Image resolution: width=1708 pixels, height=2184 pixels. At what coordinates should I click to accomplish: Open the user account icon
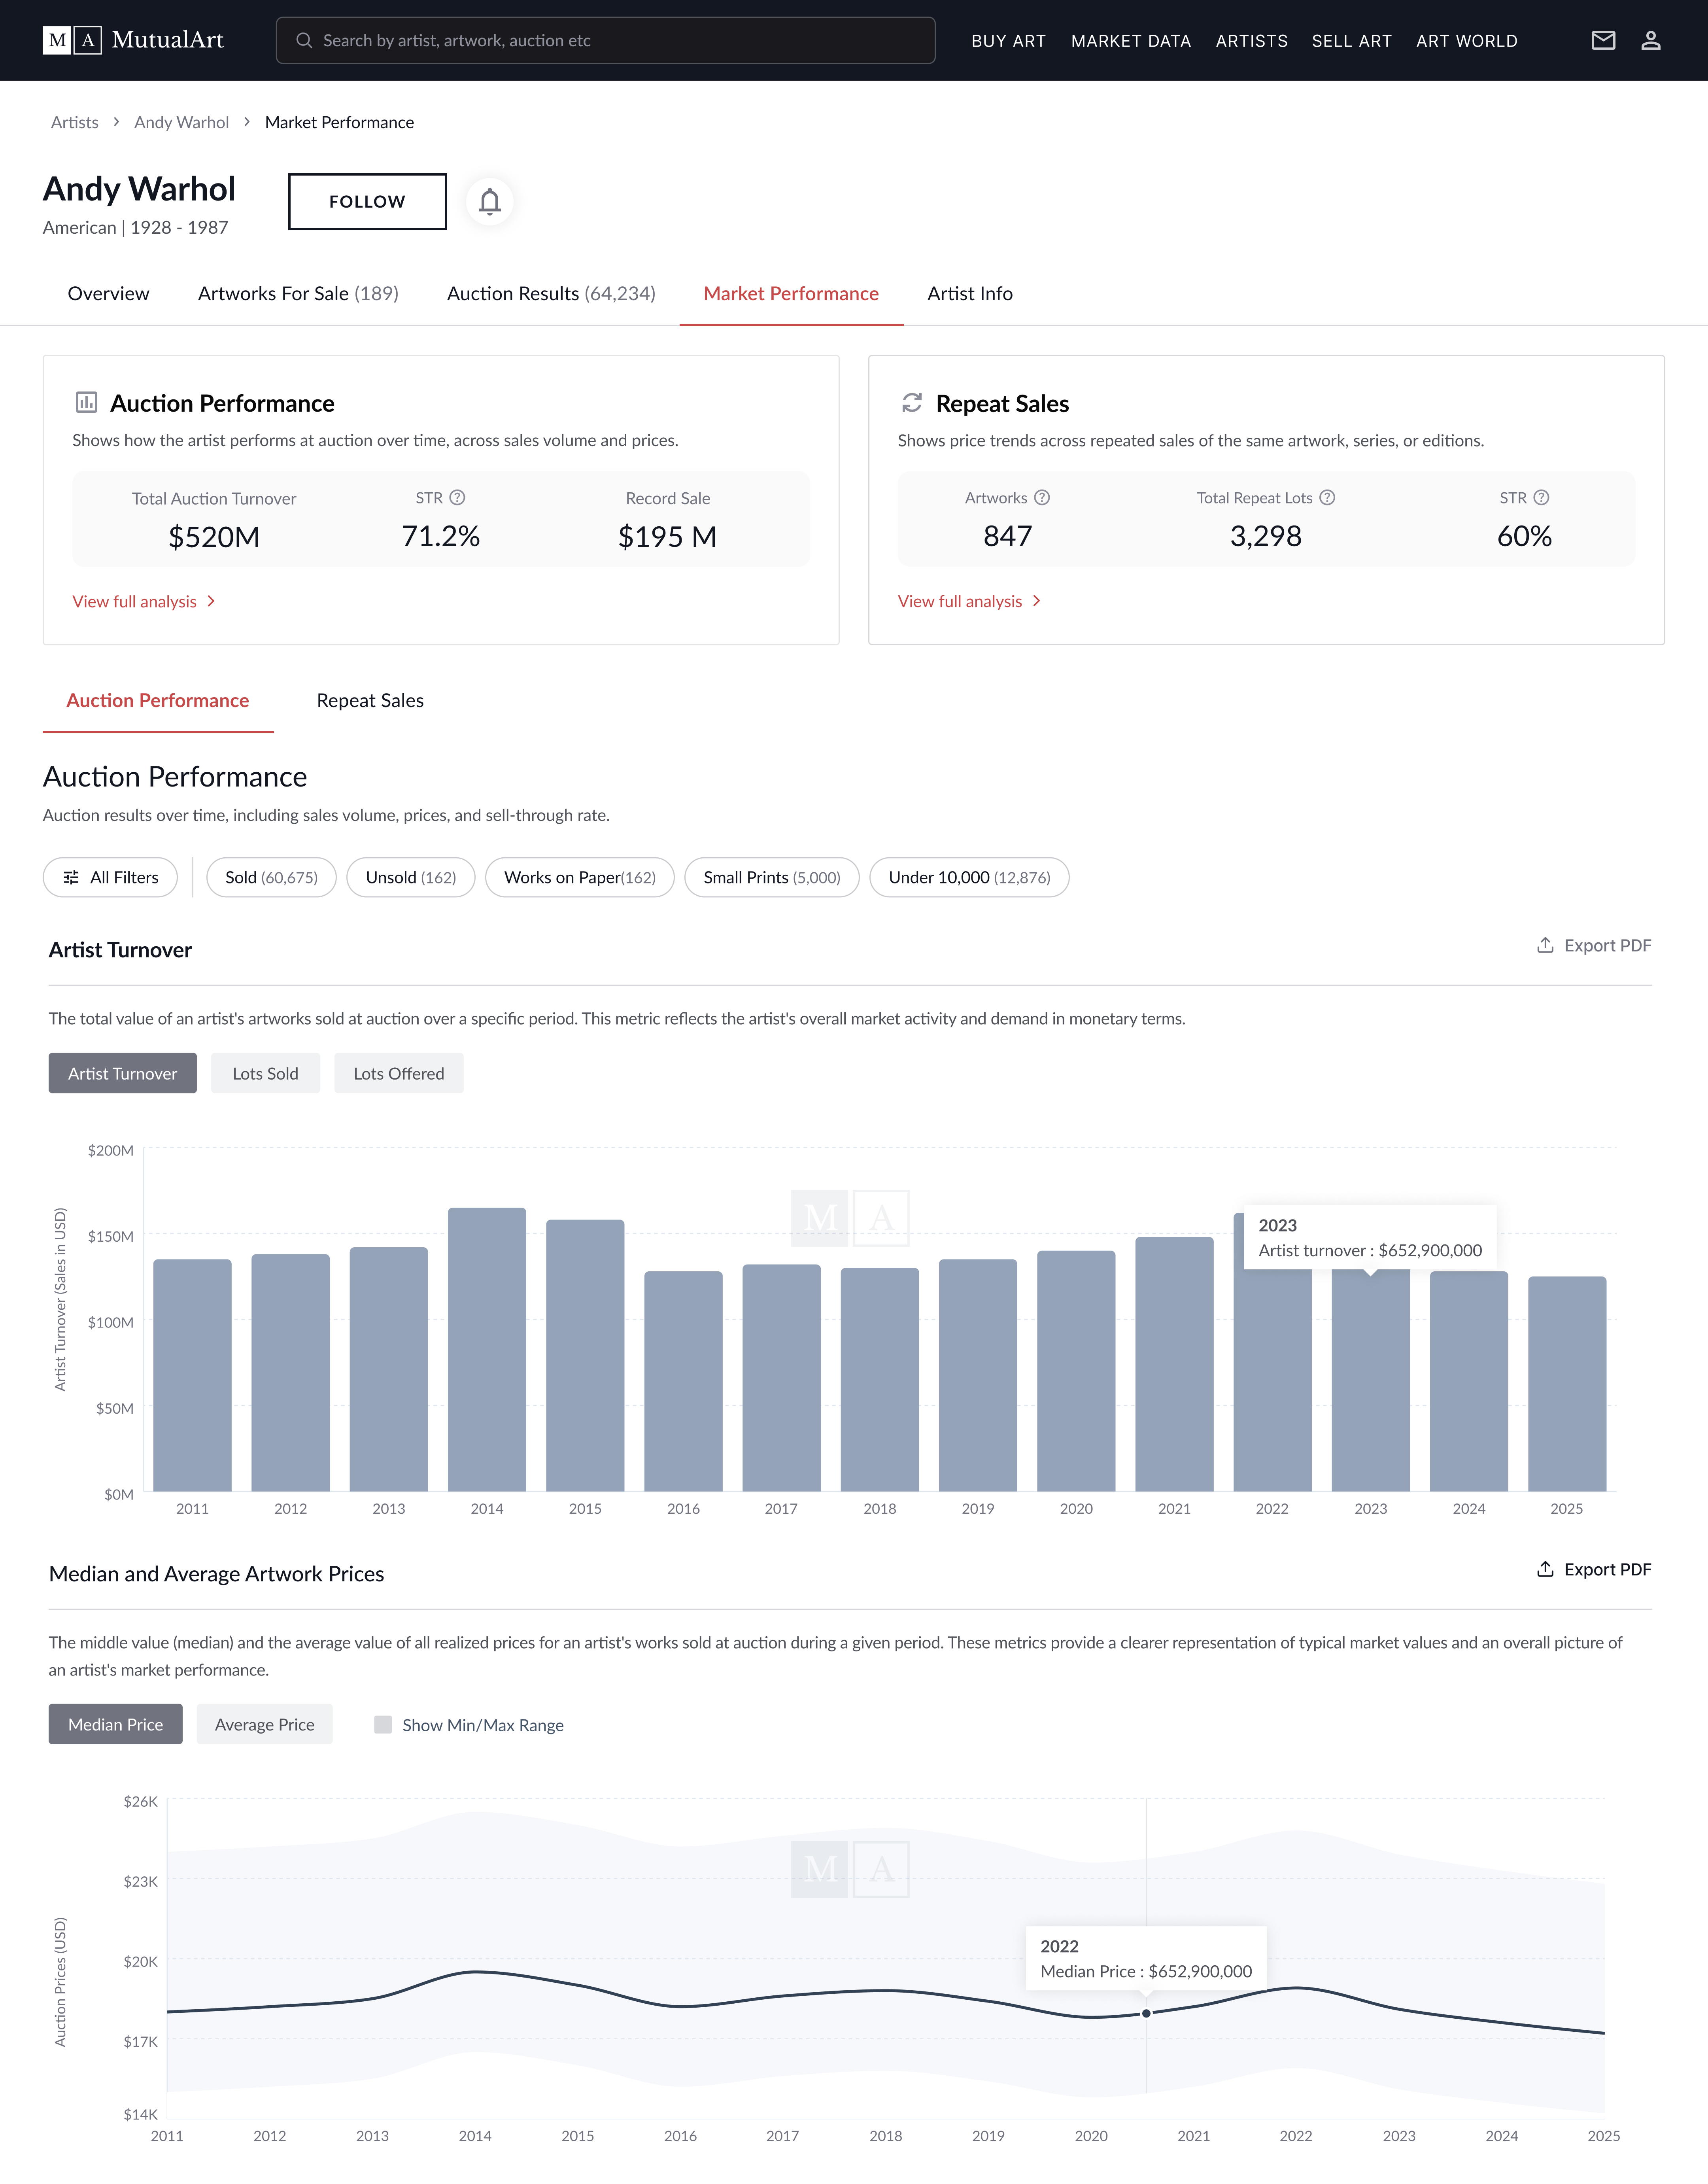click(x=1651, y=40)
